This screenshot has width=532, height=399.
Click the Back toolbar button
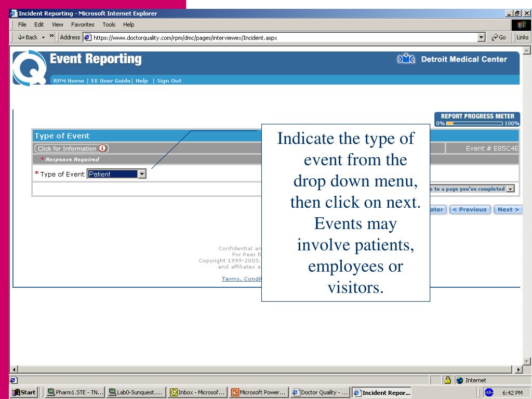point(28,37)
